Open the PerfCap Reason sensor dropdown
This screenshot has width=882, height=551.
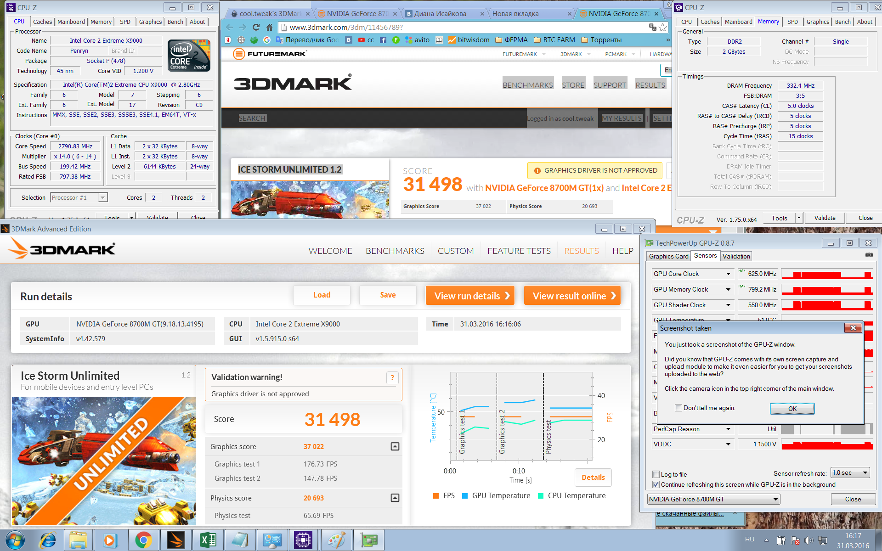pyautogui.click(x=728, y=429)
